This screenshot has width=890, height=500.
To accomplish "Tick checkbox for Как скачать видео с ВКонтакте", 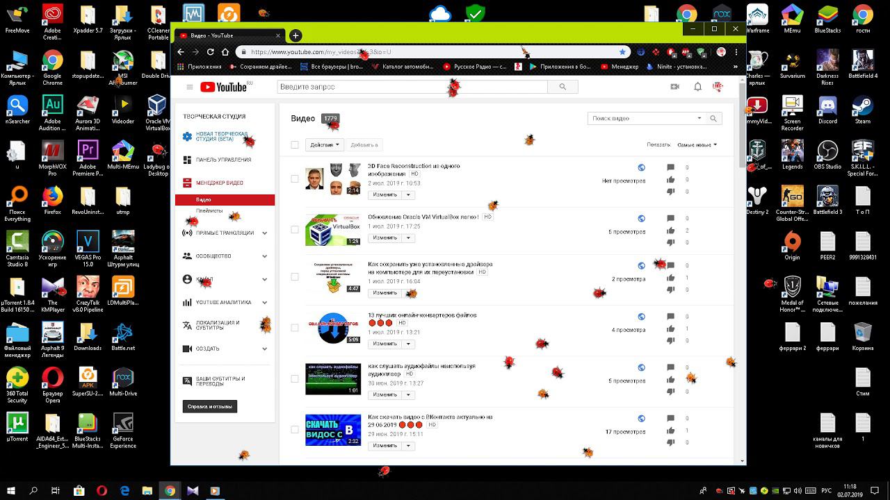I will point(295,430).
